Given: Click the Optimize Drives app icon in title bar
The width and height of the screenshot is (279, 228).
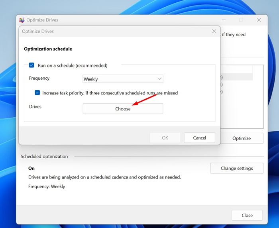Looking at the screenshot, I should pyautogui.click(x=22, y=20).
